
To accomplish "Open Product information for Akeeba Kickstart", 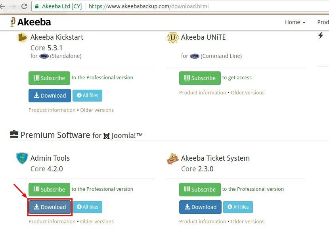I will click(x=52, y=110).
